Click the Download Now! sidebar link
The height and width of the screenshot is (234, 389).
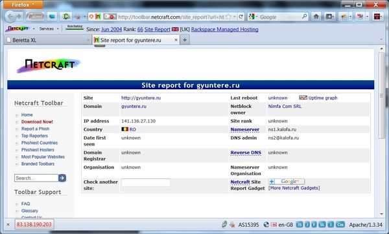click(37, 122)
